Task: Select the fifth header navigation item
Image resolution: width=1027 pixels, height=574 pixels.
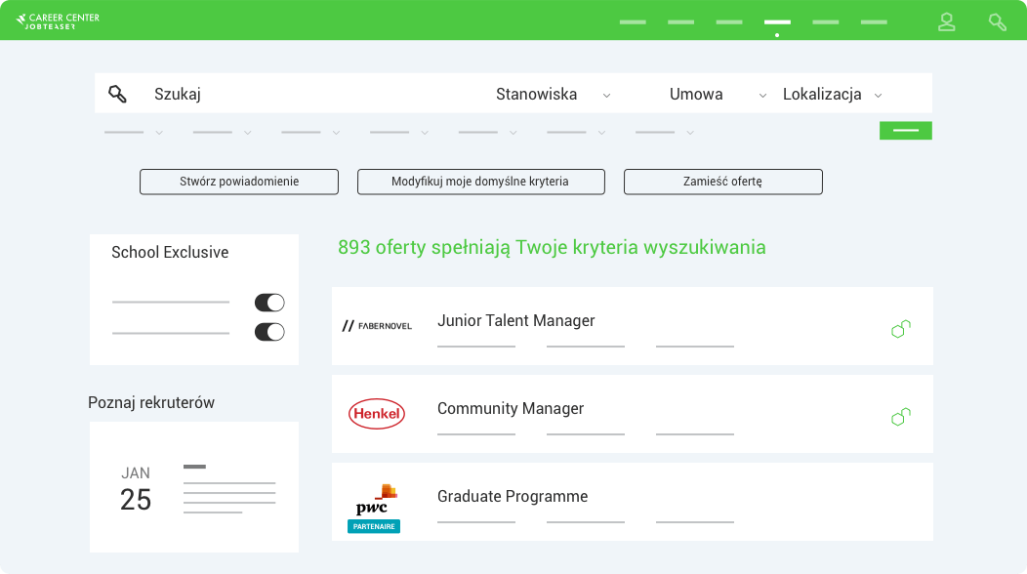Action: pyautogui.click(x=825, y=22)
